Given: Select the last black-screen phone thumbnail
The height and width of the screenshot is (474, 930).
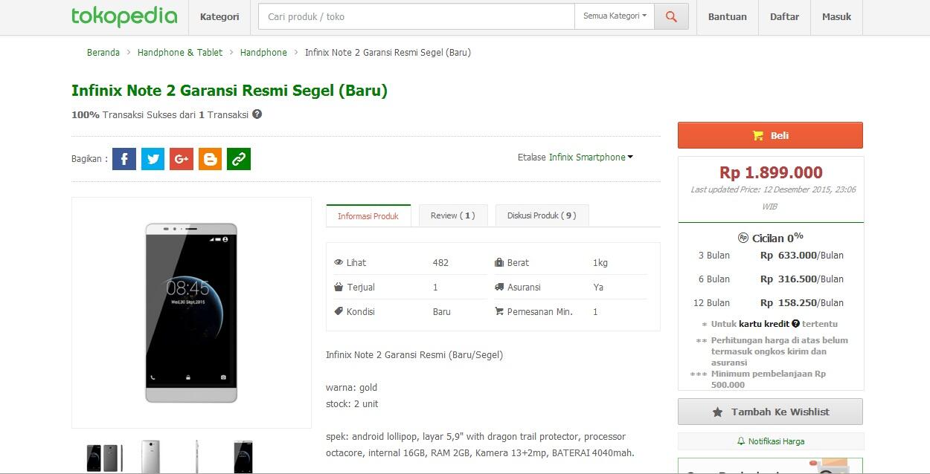Looking at the screenshot, I should (243, 457).
